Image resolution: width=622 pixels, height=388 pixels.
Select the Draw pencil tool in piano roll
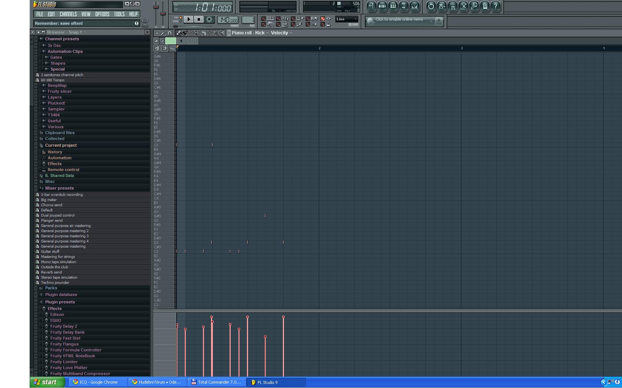[178, 33]
